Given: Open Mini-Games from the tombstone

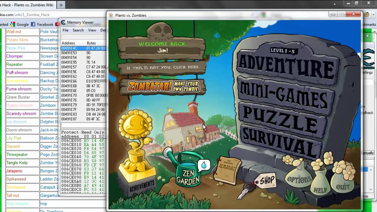Looking at the screenshot, I should tap(285, 95).
